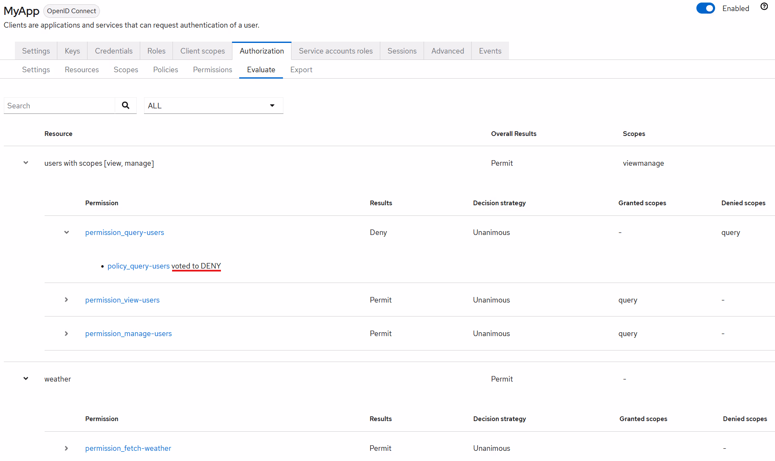This screenshot has height=461, width=775.
Task: Open the Credentials tab
Action: pos(113,51)
